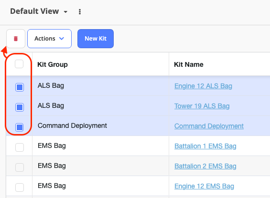Uncheck the Tower 19 ALS Bag row checkbox
The width and height of the screenshot is (270, 198).
coord(20,107)
